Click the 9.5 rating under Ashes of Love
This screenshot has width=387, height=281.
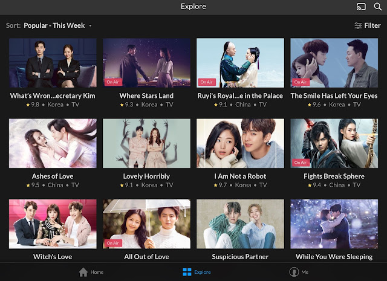tap(35, 185)
